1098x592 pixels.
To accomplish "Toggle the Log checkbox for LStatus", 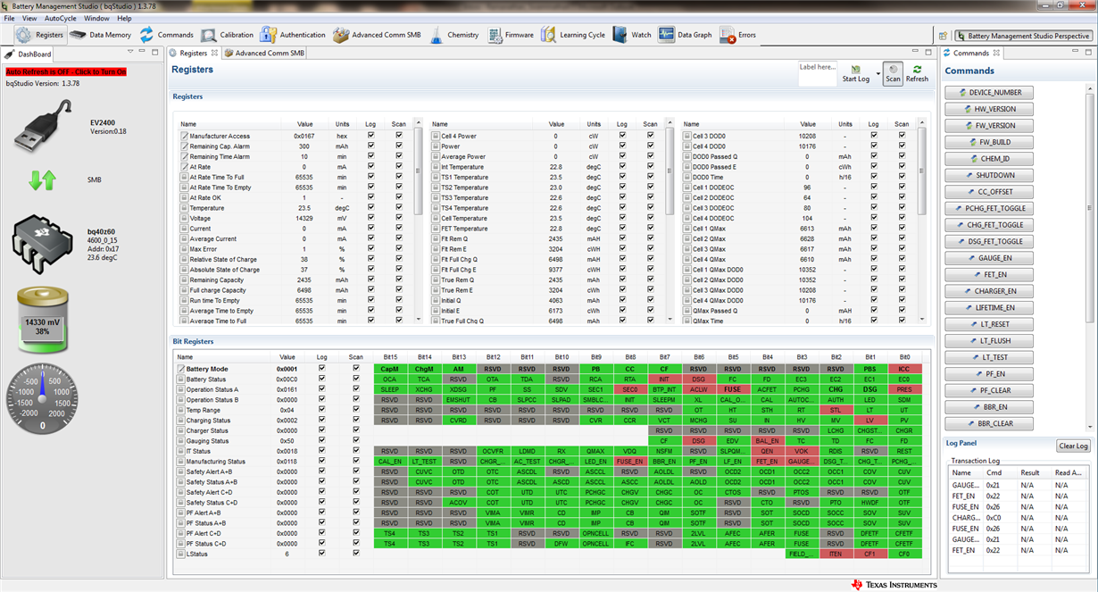I will [x=321, y=554].
